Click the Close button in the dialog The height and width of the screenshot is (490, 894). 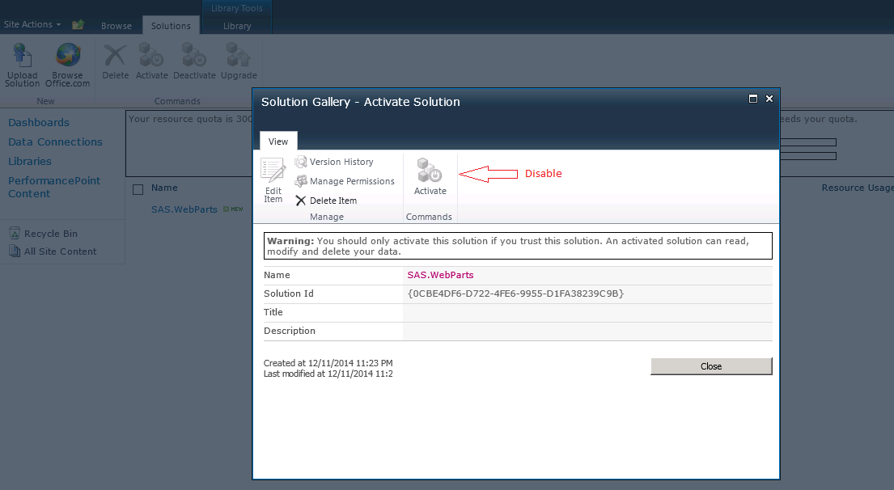click(x=711, y=366)
